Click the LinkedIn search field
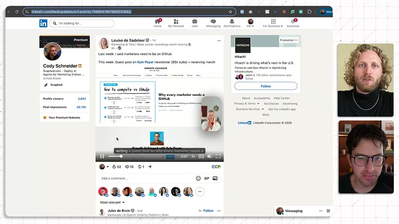399x224 pixels. coord(82,23)
